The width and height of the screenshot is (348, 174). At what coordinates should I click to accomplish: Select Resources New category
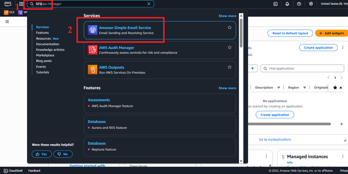tap(47, 38)
